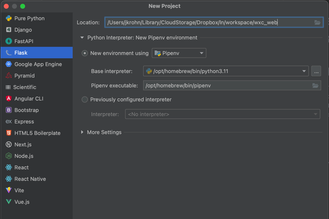This screenshot has height=219, width=329.
Task: Select the HTML5 Boilerplate icon
Action: pyautogui.click(x=9, y=133)
